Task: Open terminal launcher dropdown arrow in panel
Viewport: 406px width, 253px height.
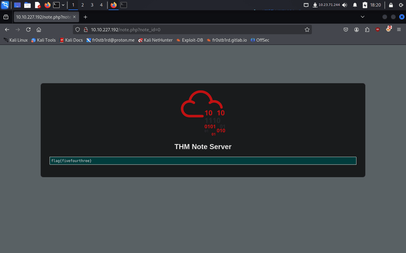Action: [x=63, y=5]
